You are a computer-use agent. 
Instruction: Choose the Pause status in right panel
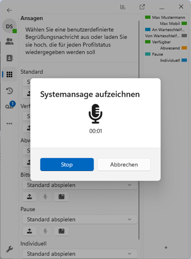pyautogui.click(x=157, y=54)
